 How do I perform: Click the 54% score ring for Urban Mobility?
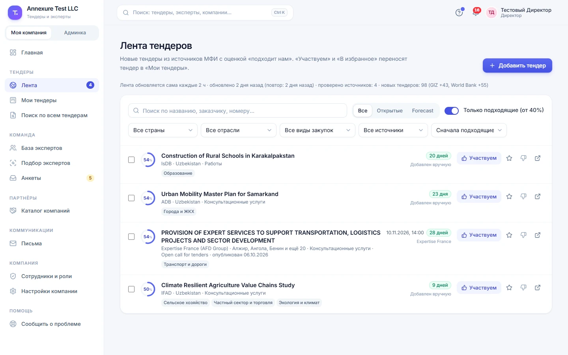pyautogui.click(x=148, y=198)
